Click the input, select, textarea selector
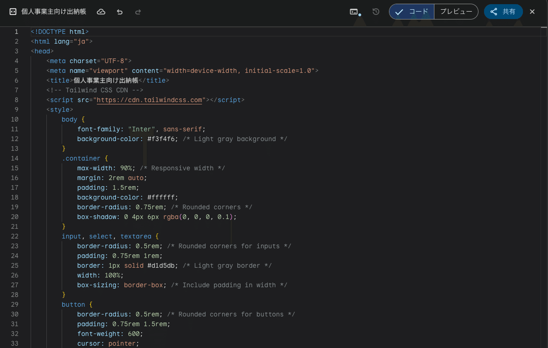 tap(107, 237)
